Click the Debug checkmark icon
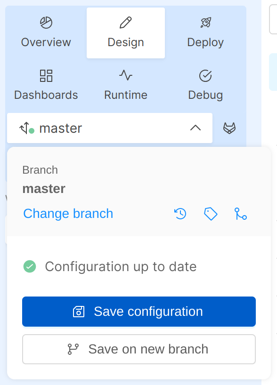277x385 pixels. click(205, 75)
